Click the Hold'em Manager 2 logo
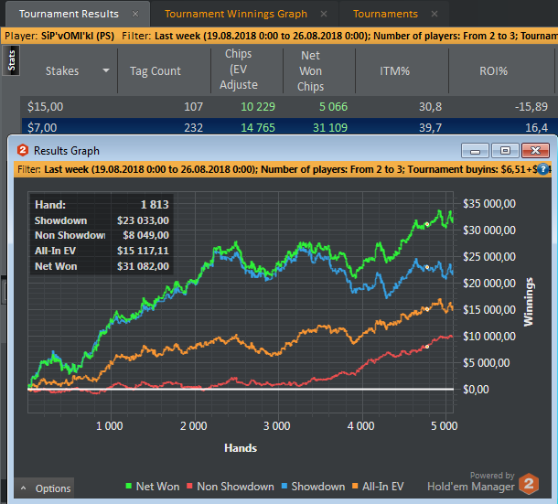 [x=529, y=484]
